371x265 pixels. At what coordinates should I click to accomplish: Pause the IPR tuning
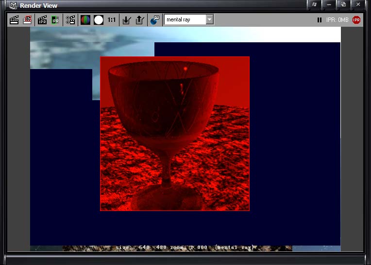coord(320,20)
